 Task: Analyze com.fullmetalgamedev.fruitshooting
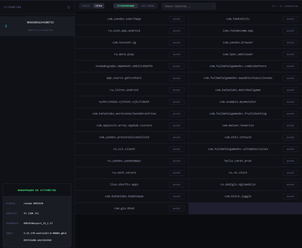coord(290,114)
